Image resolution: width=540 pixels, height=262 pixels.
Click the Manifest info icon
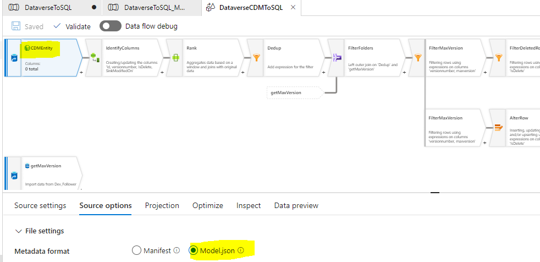(x=177, y=250)
